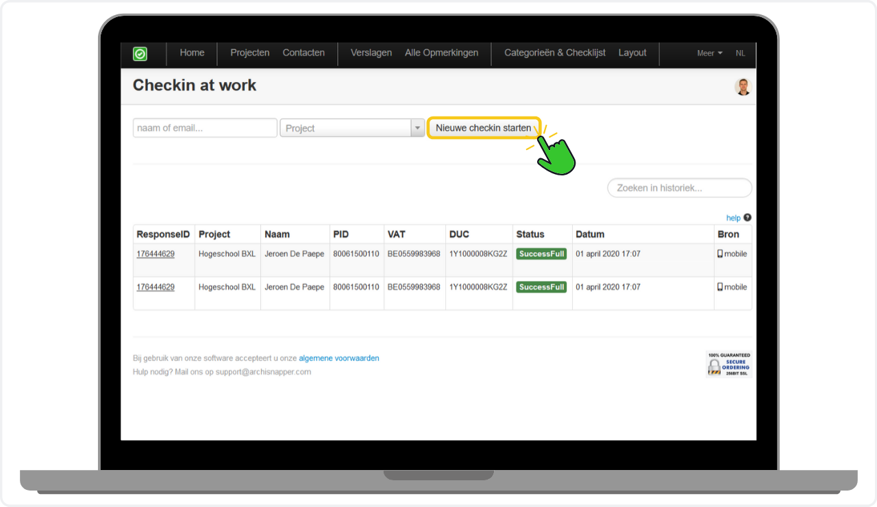
Task: Click the SuccessFull status badge in second row
Action: pos(541,287)
